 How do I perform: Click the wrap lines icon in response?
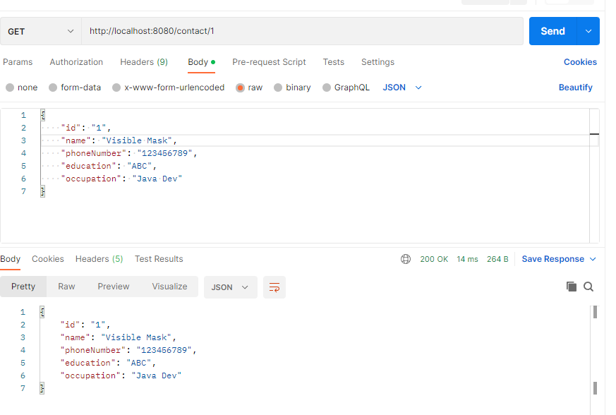click(274, 287)
